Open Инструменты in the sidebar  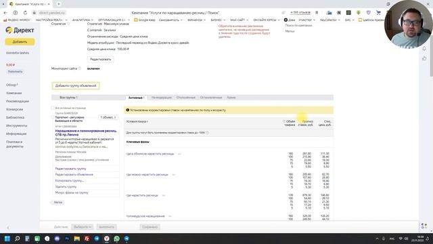click(x=16, y=125)
